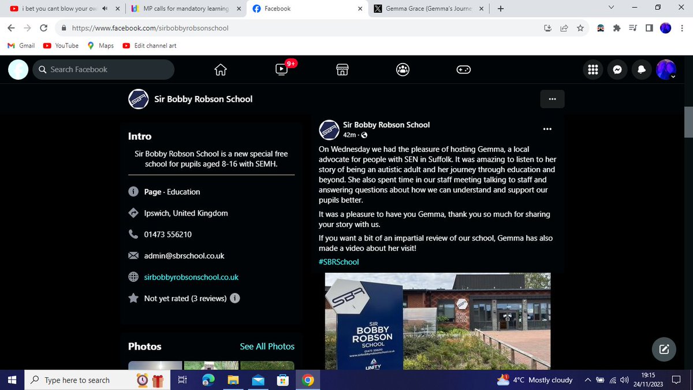The width and height of the screenshot is (693, 390).
Task: Open the school building post photo
Action: [437, 321]
